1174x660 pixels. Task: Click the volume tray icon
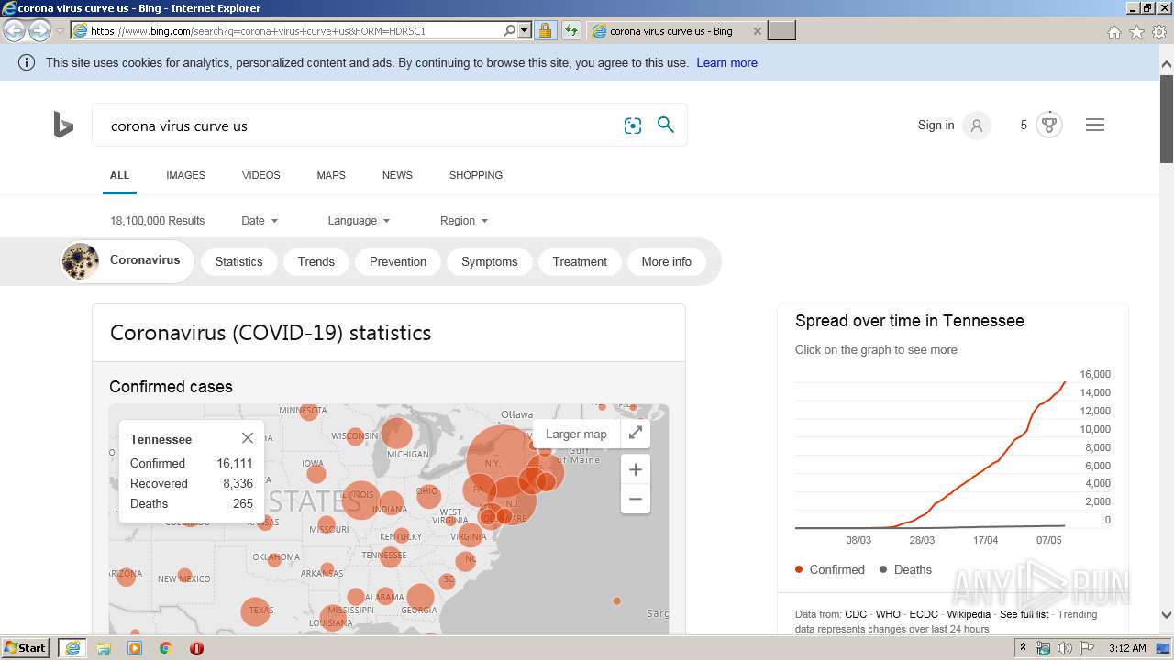pos(1064,648)
